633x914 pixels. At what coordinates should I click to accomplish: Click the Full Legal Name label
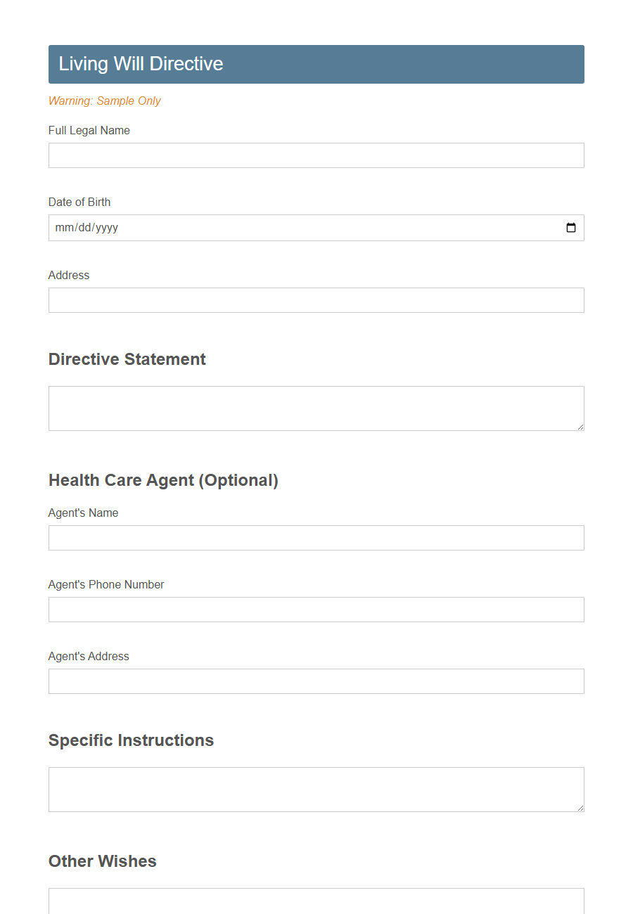89,131
